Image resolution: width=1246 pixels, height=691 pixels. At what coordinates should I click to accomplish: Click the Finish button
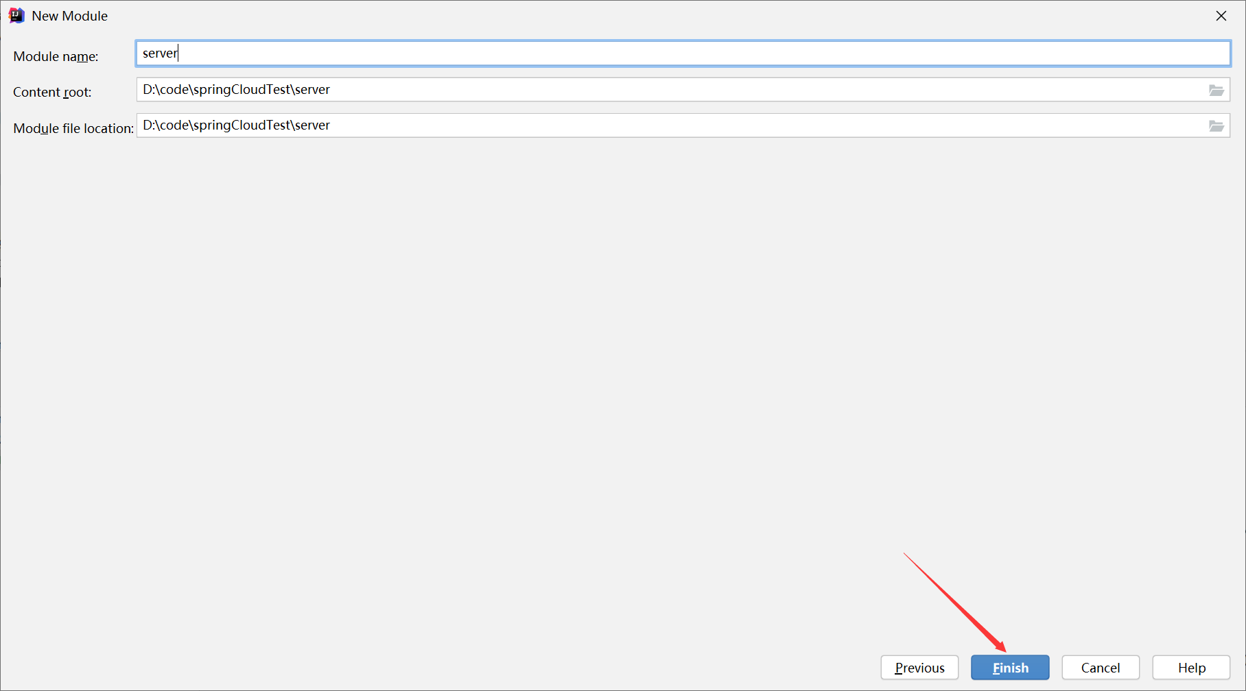tap(1010, 668)
